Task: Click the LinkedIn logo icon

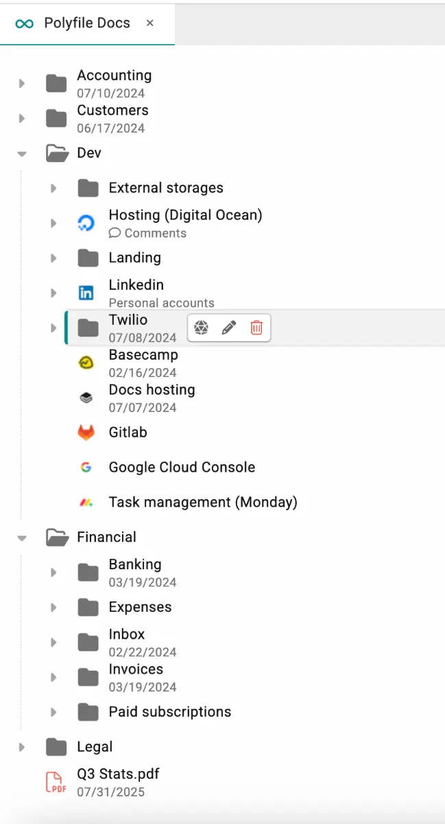Action: [86, 293]
